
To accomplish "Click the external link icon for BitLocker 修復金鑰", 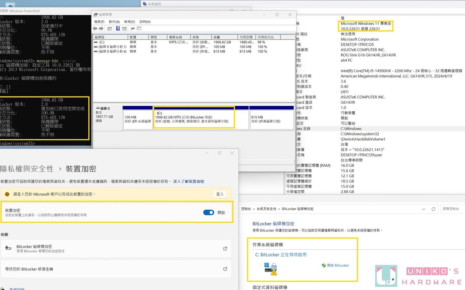I will click(225, 269).
